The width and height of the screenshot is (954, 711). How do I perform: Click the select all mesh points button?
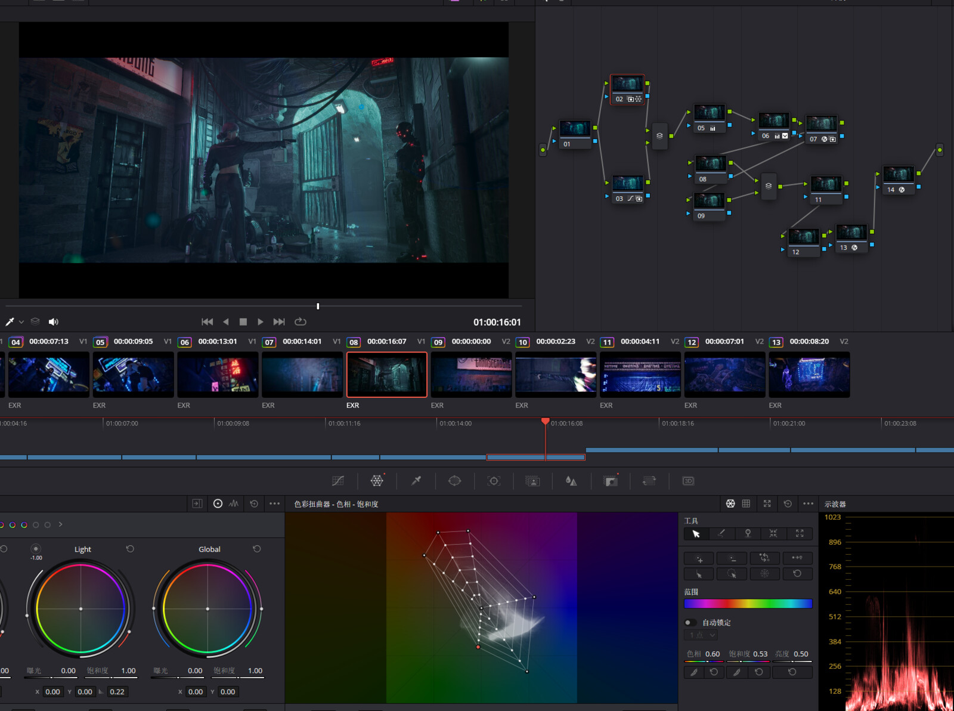pos(765,574)
